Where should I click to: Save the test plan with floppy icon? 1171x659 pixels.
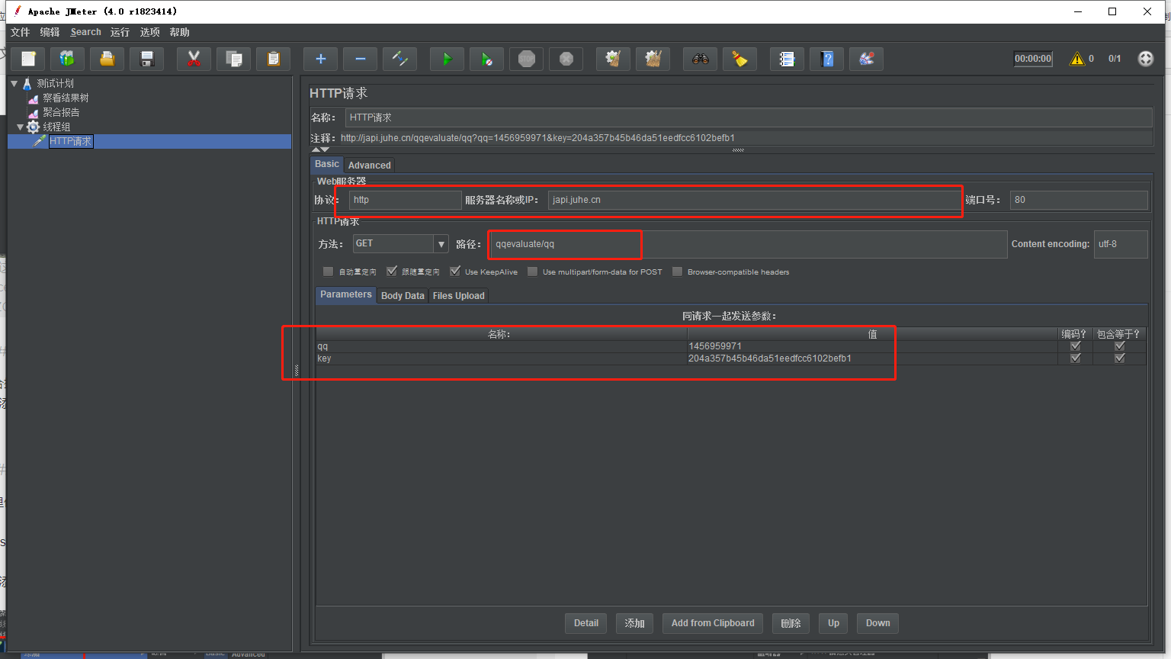(x=147, y=59)
